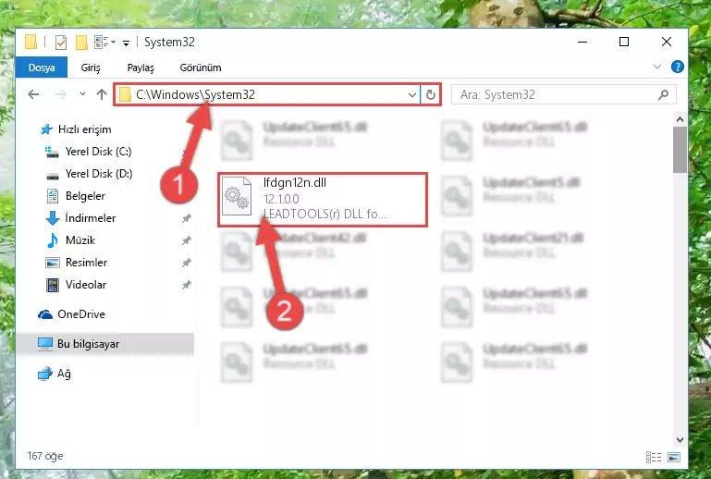
Task: Open Help with the blue question icon
Action: tap(678, 67)
